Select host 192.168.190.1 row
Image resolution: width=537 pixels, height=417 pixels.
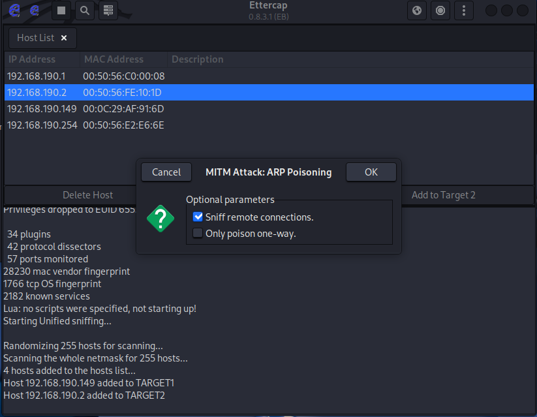[269, 76]
